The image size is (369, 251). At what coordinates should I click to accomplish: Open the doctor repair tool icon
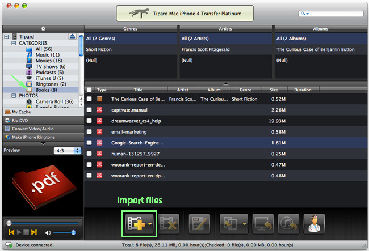click(314, 224)
